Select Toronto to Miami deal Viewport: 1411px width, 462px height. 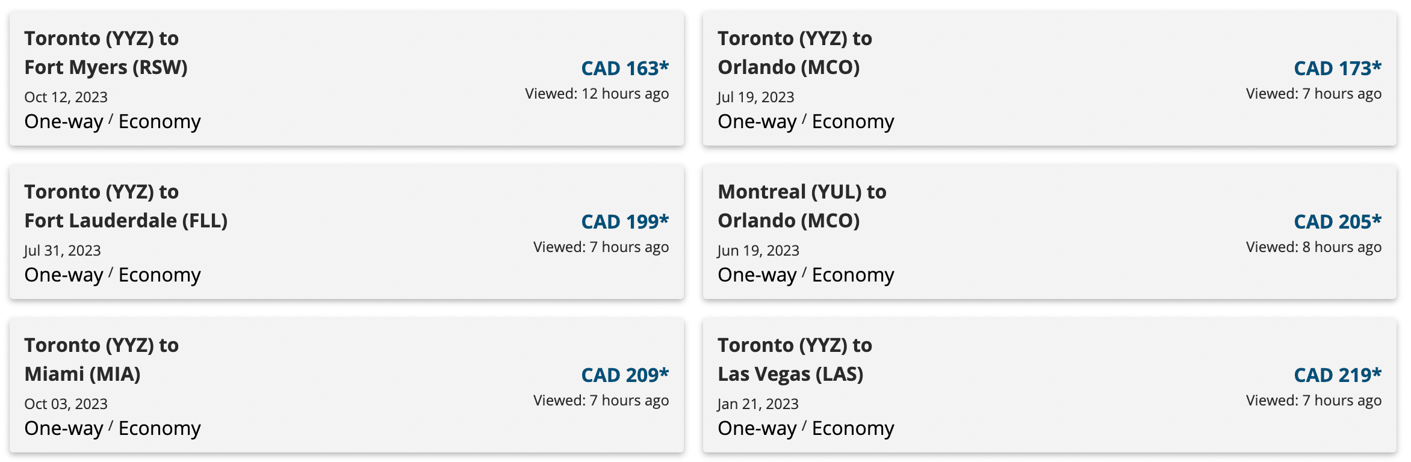click(x=346, y=385)
